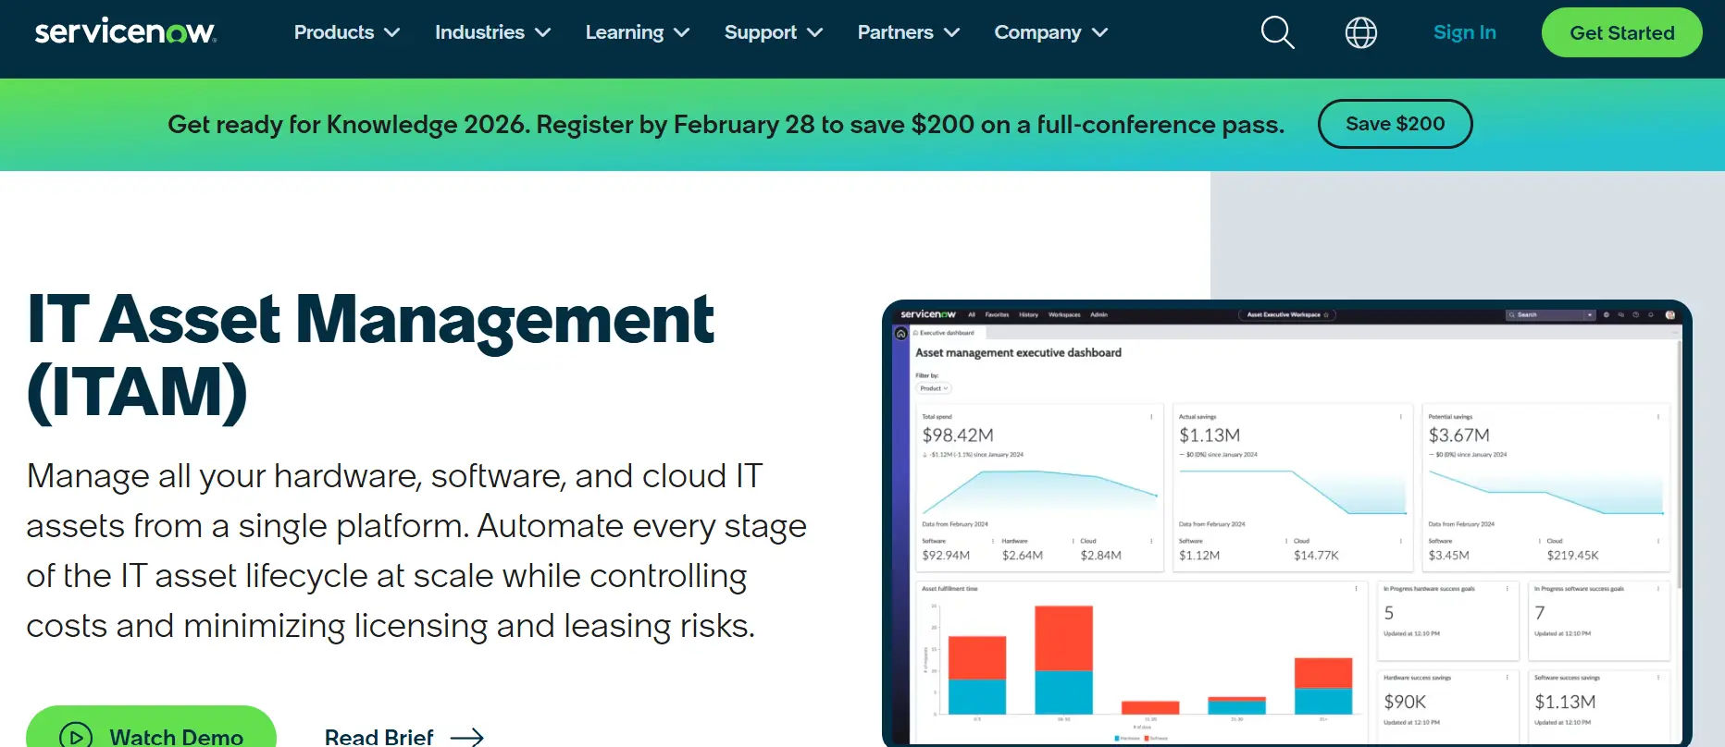Click the arrow next to Read Brief
Viewport: 1725px width, 747px height.
467,737
